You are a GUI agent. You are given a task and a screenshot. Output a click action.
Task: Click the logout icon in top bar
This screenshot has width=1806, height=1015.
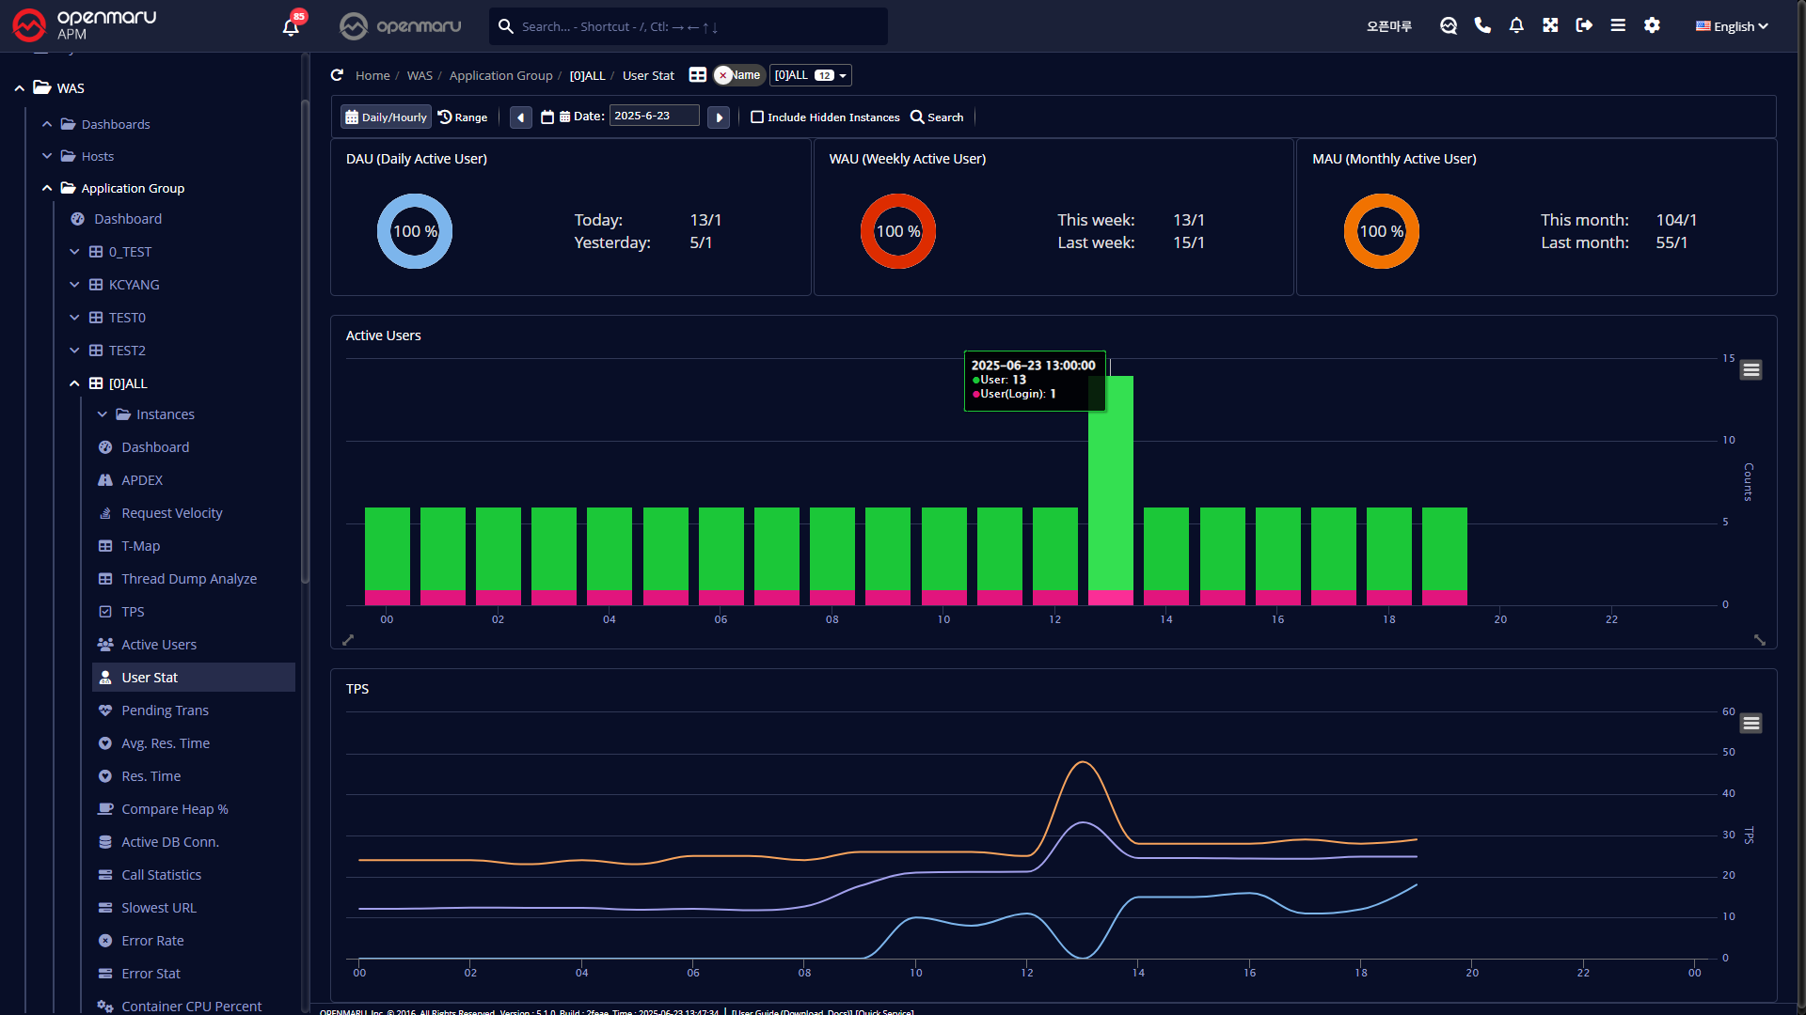pos(1584,25)
